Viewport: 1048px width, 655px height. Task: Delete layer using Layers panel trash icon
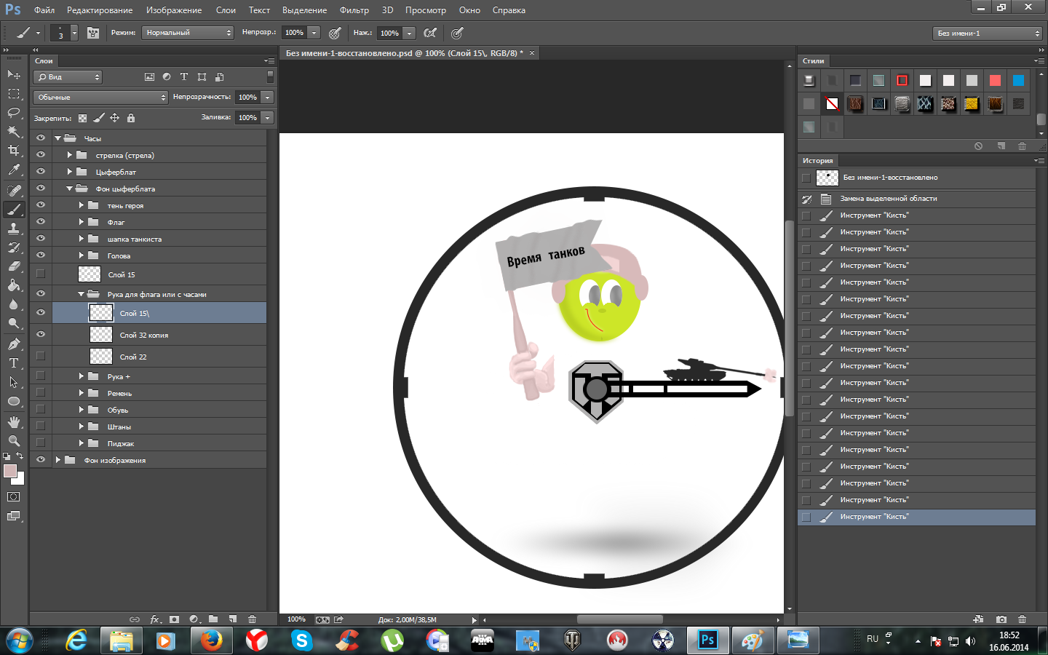252,619
